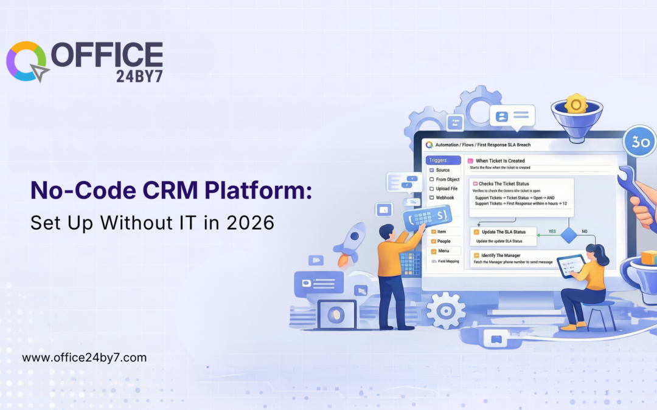
Task: Open the Flows breadcrumb menu item
Action: (x=468, y=145)
